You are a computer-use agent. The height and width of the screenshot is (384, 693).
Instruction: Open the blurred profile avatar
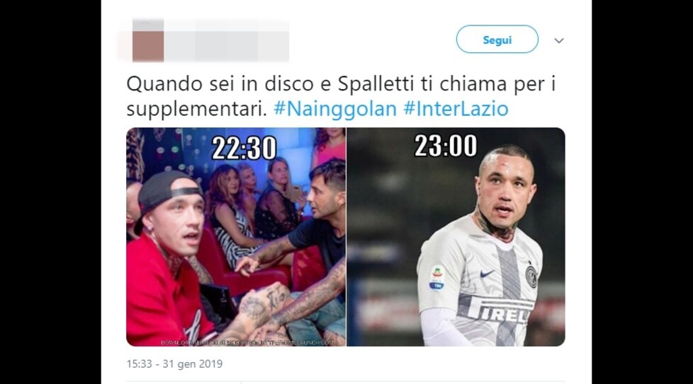[x=147, y=40]
